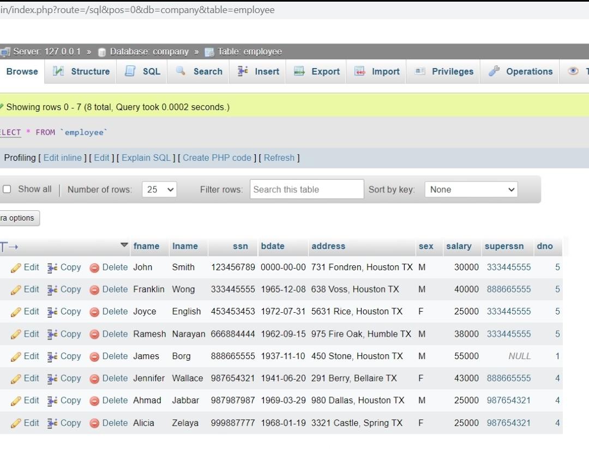
Task: Open the Sort by key dropdown
Action: pyautogui.click(x=471, y=189)
